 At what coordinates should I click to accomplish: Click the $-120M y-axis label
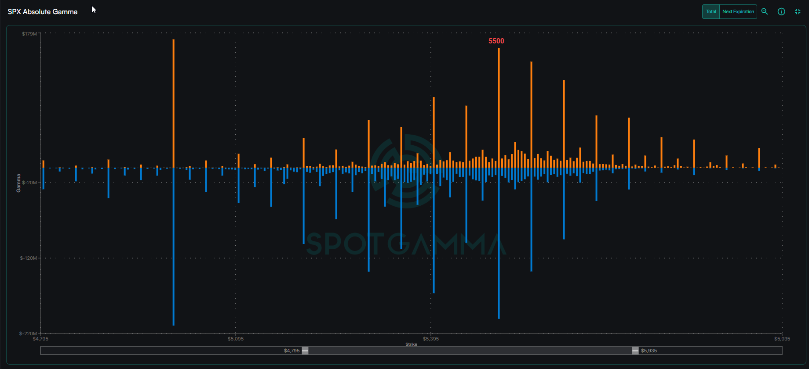click(x=29, y=258)
